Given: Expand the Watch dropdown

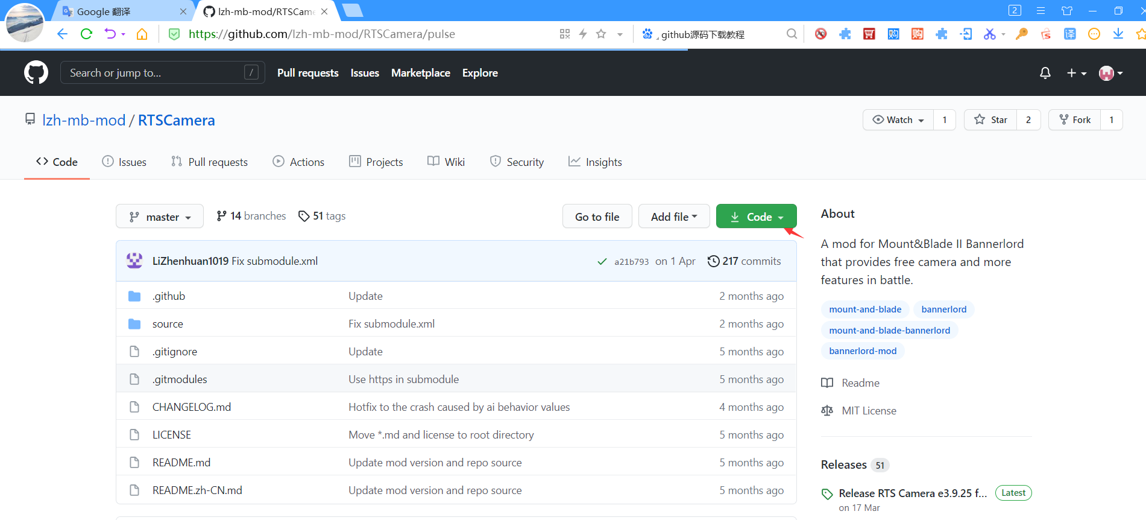Looking at the screenshot, I should coord(898,120).
